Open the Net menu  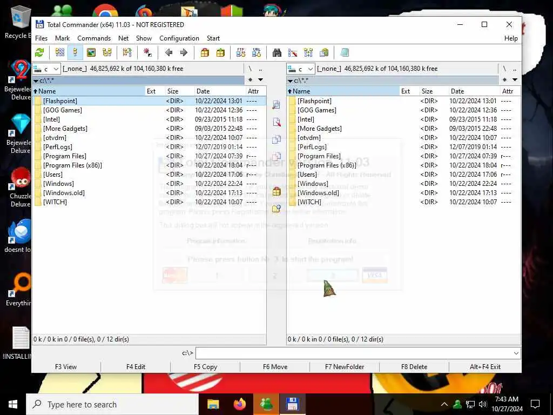[124, 38]
